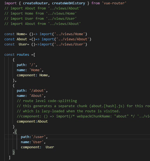
Task: Click component:About line
Action: pos(32,121)
